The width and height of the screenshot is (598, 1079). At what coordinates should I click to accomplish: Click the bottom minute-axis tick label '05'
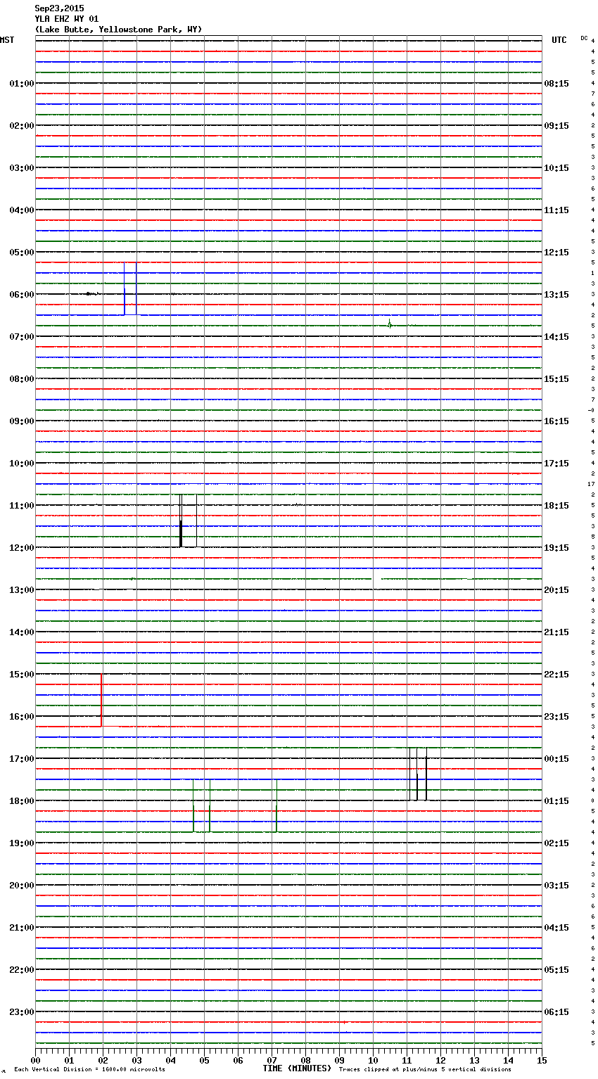pos(205,1061)
